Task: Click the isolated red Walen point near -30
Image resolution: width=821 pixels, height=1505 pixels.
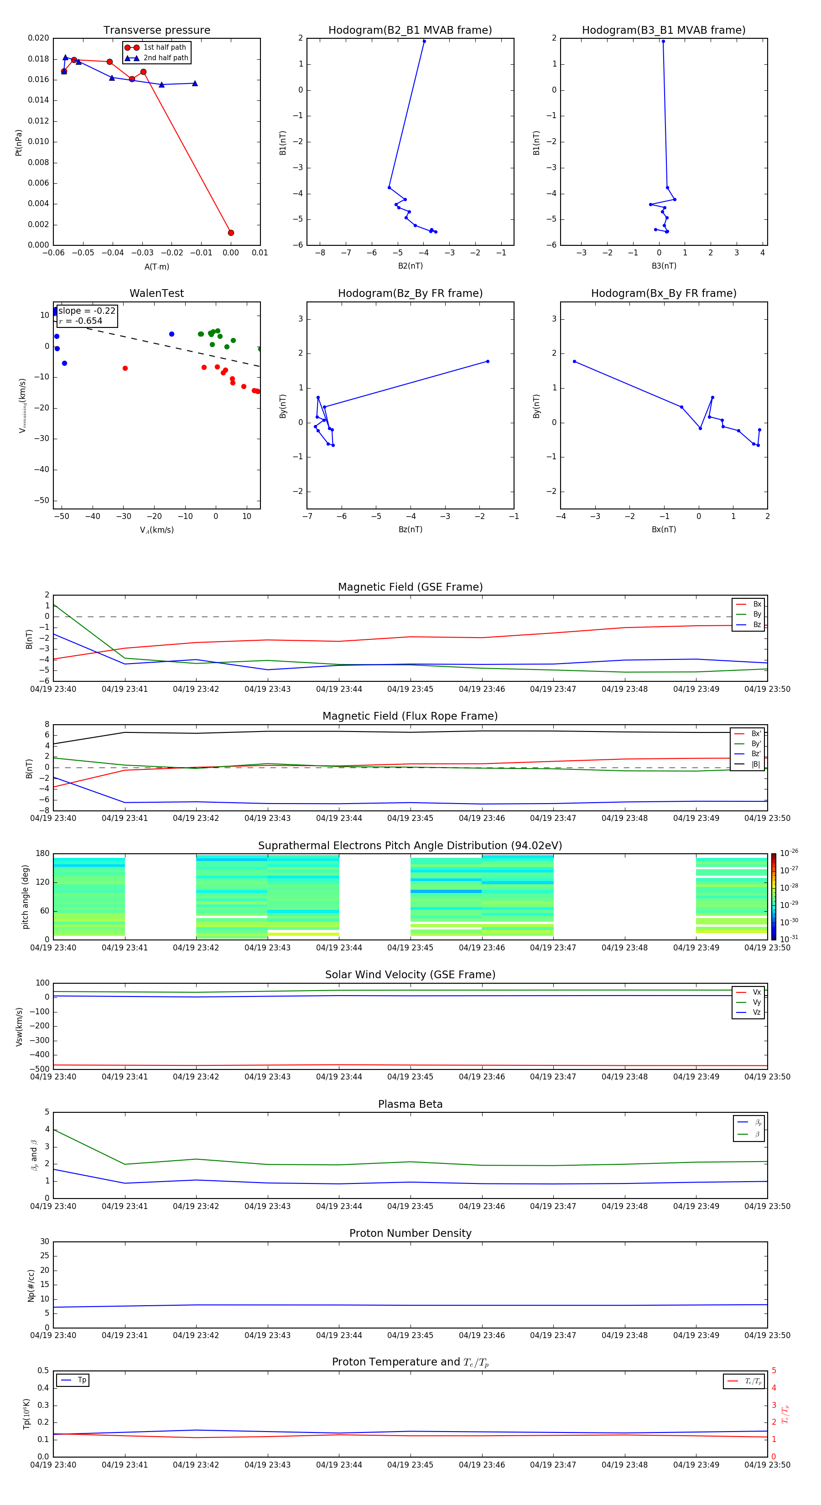Action: tap(125, 368)
